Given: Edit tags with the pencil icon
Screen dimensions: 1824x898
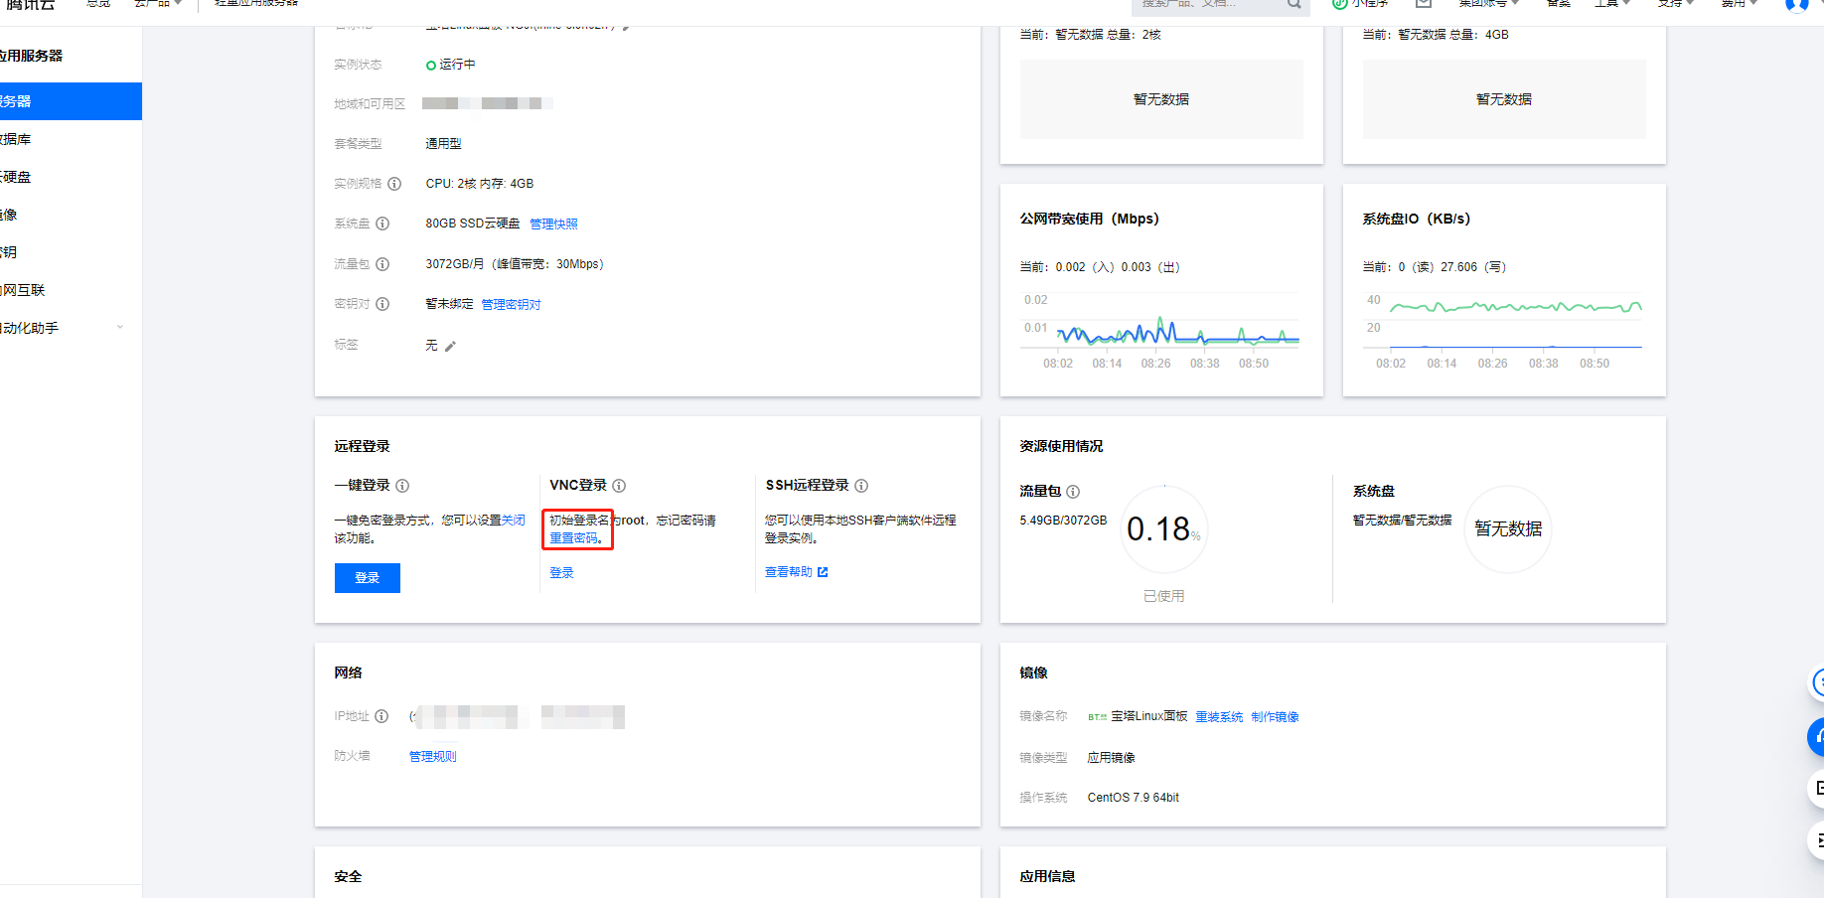Looking at the screenshot, I should (x=450, y=346).
